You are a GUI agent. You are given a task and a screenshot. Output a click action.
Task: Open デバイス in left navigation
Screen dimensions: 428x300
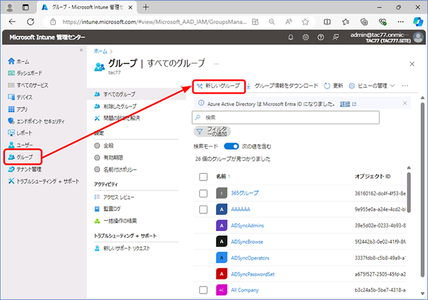click(20, 97)
